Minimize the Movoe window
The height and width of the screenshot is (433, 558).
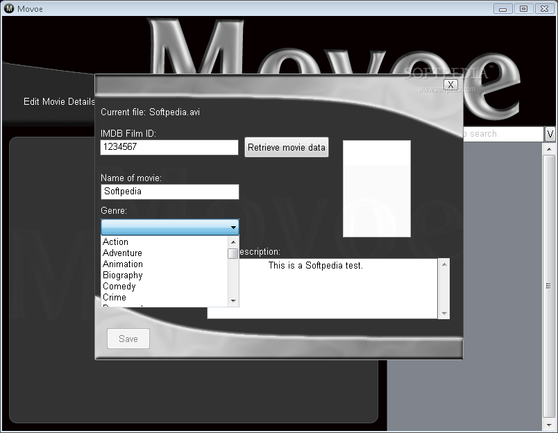[x=503, y=8]
